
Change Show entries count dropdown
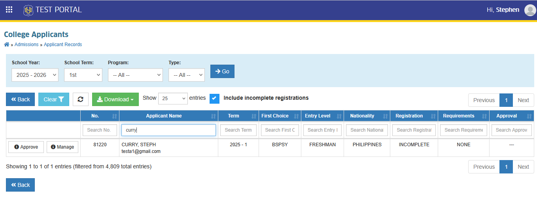click(173, 99)
